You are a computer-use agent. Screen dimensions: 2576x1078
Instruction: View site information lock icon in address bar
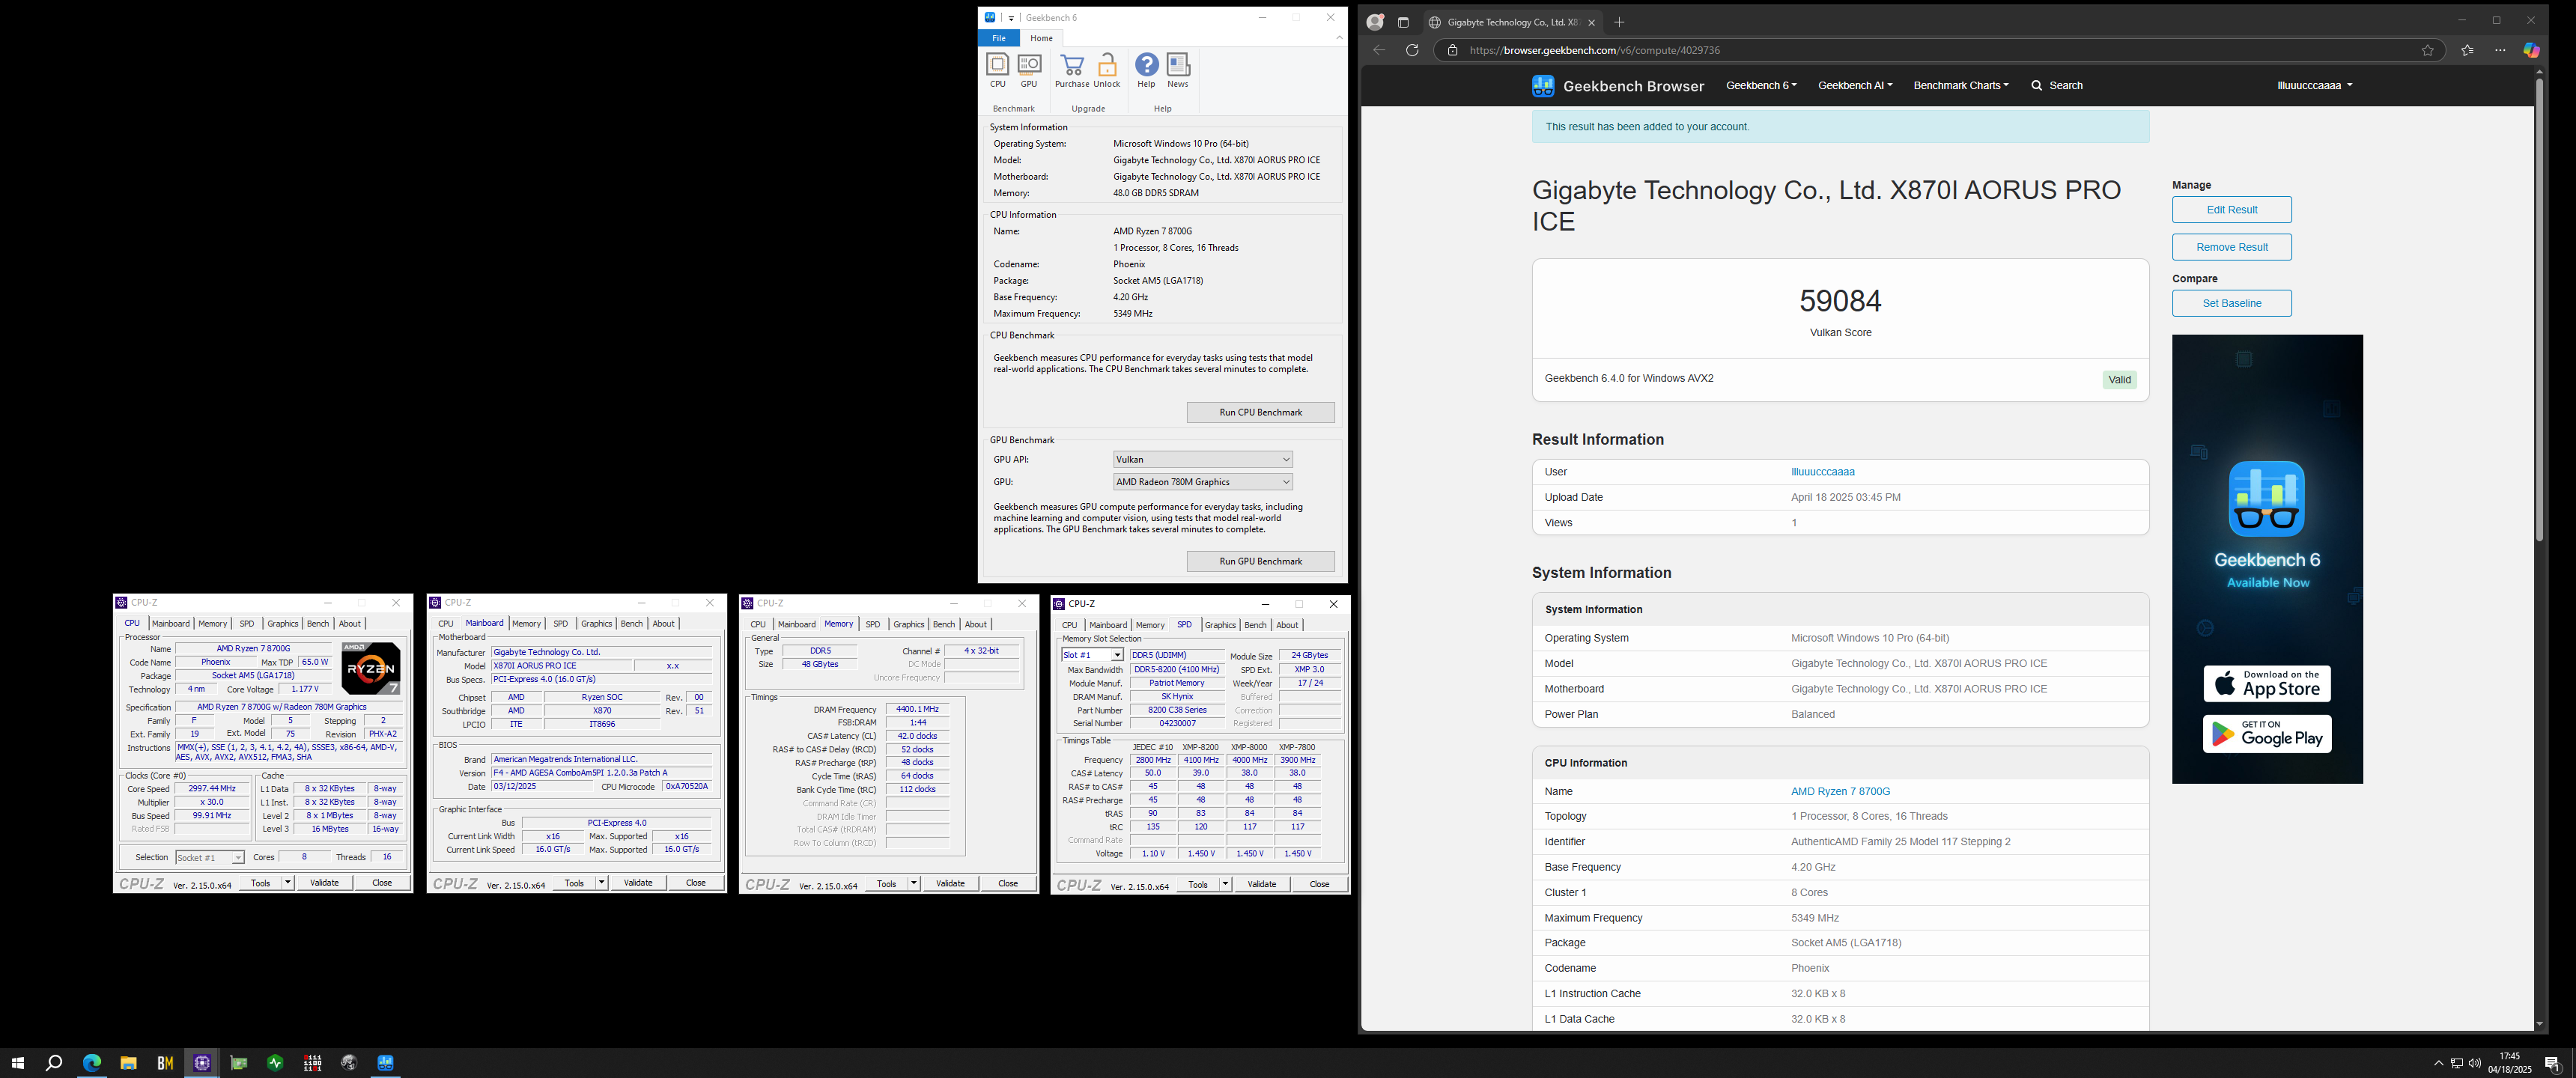click(x=1452, y=50)
